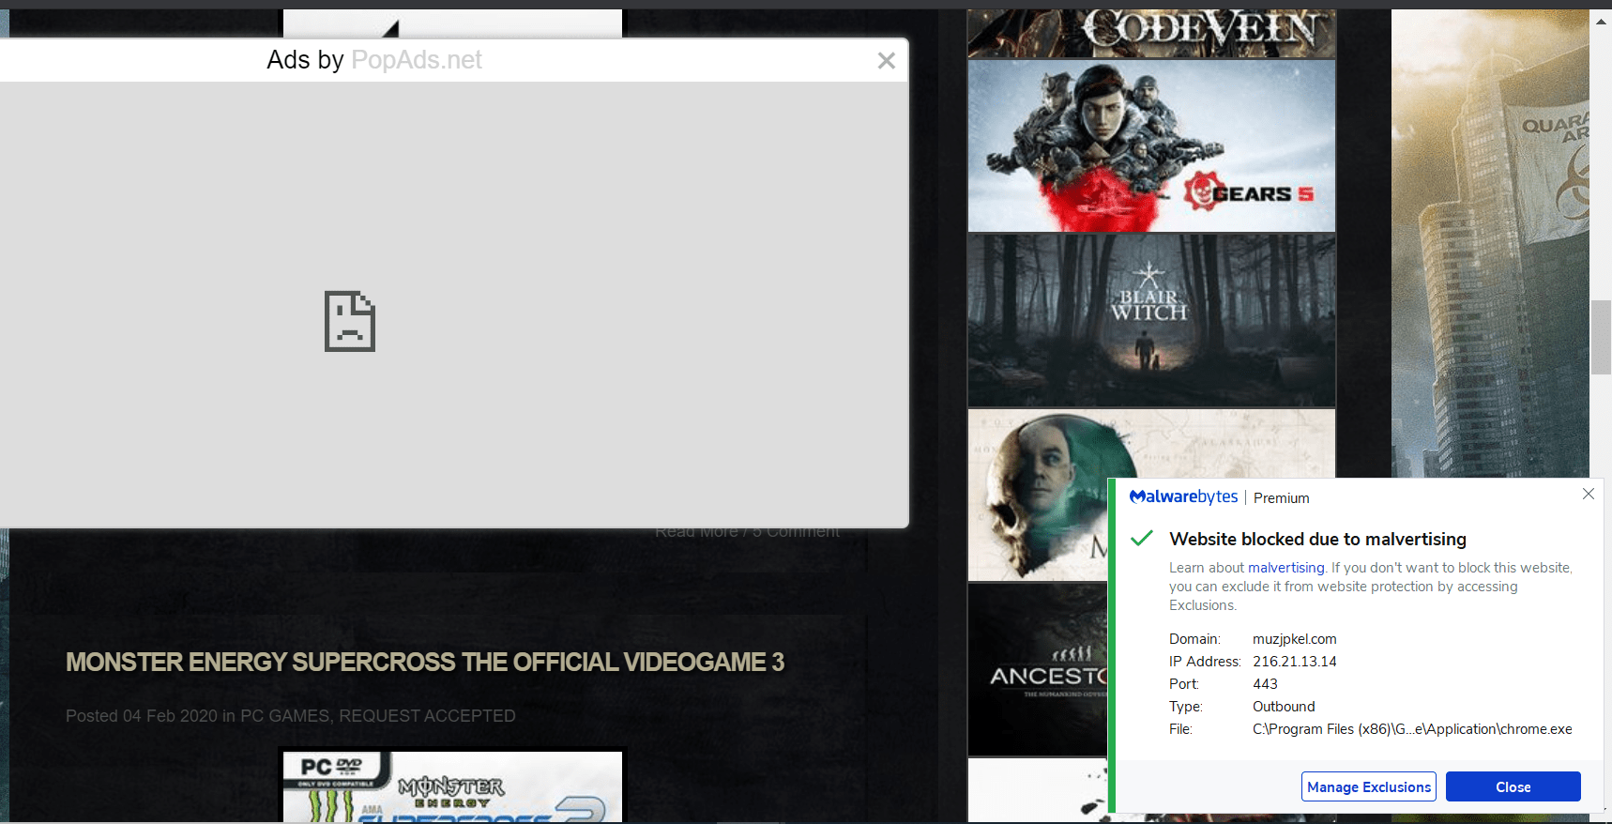
Task: Click the blue Close button in Malwarebytes popup
Action: click(1513, 786)
